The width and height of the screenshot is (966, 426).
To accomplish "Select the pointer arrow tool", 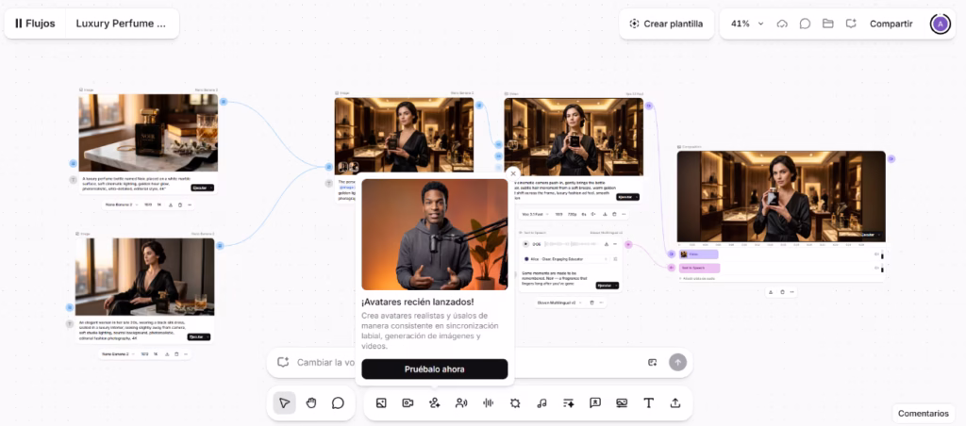I will click(284, 403).
